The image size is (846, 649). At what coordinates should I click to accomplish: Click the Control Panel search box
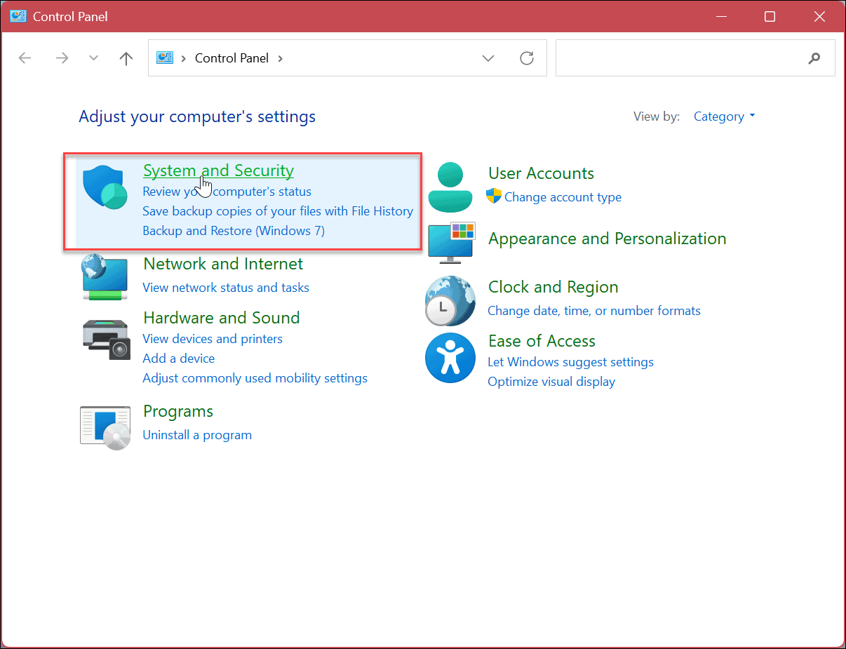click(680, 58)
